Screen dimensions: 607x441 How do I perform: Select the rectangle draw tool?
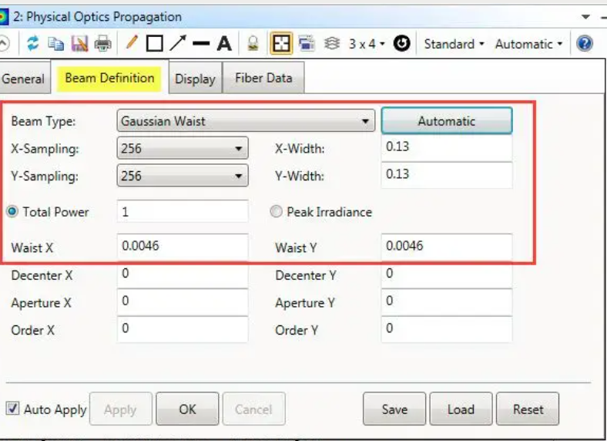coord(154,44)
